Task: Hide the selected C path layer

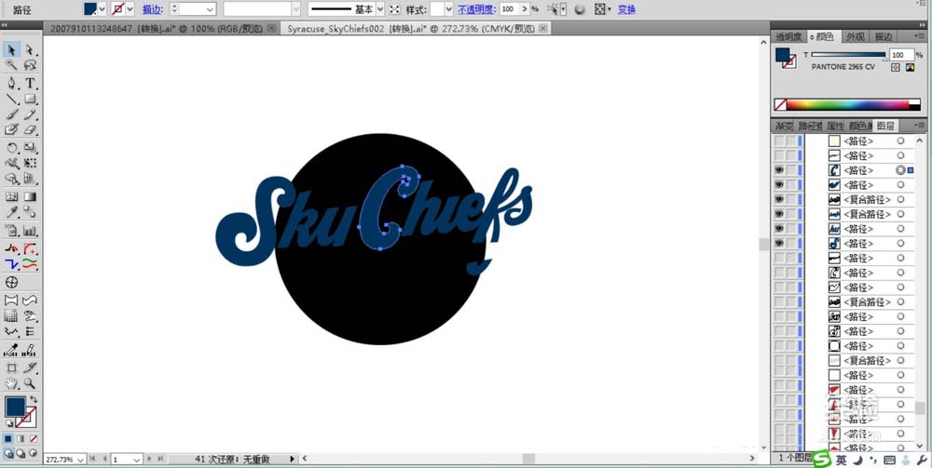Action: 778,170
